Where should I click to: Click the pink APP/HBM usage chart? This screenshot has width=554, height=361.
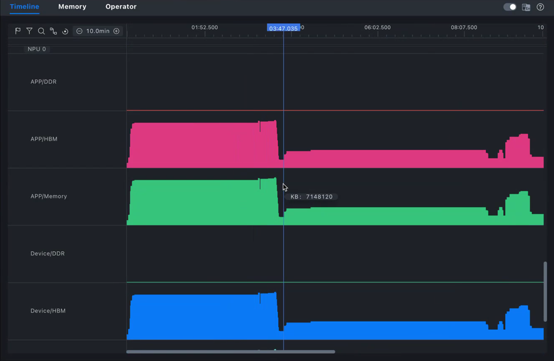point(335,144)
